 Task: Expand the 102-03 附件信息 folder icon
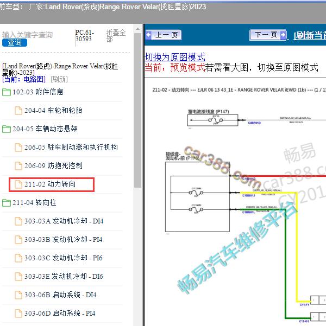[7, 92]
